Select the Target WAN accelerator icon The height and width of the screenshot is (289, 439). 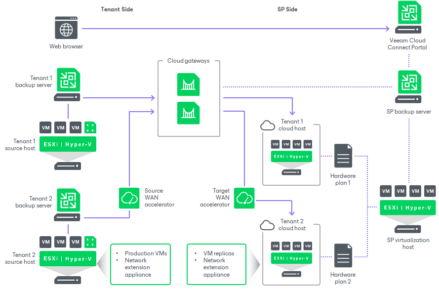(x=244, y=198)
